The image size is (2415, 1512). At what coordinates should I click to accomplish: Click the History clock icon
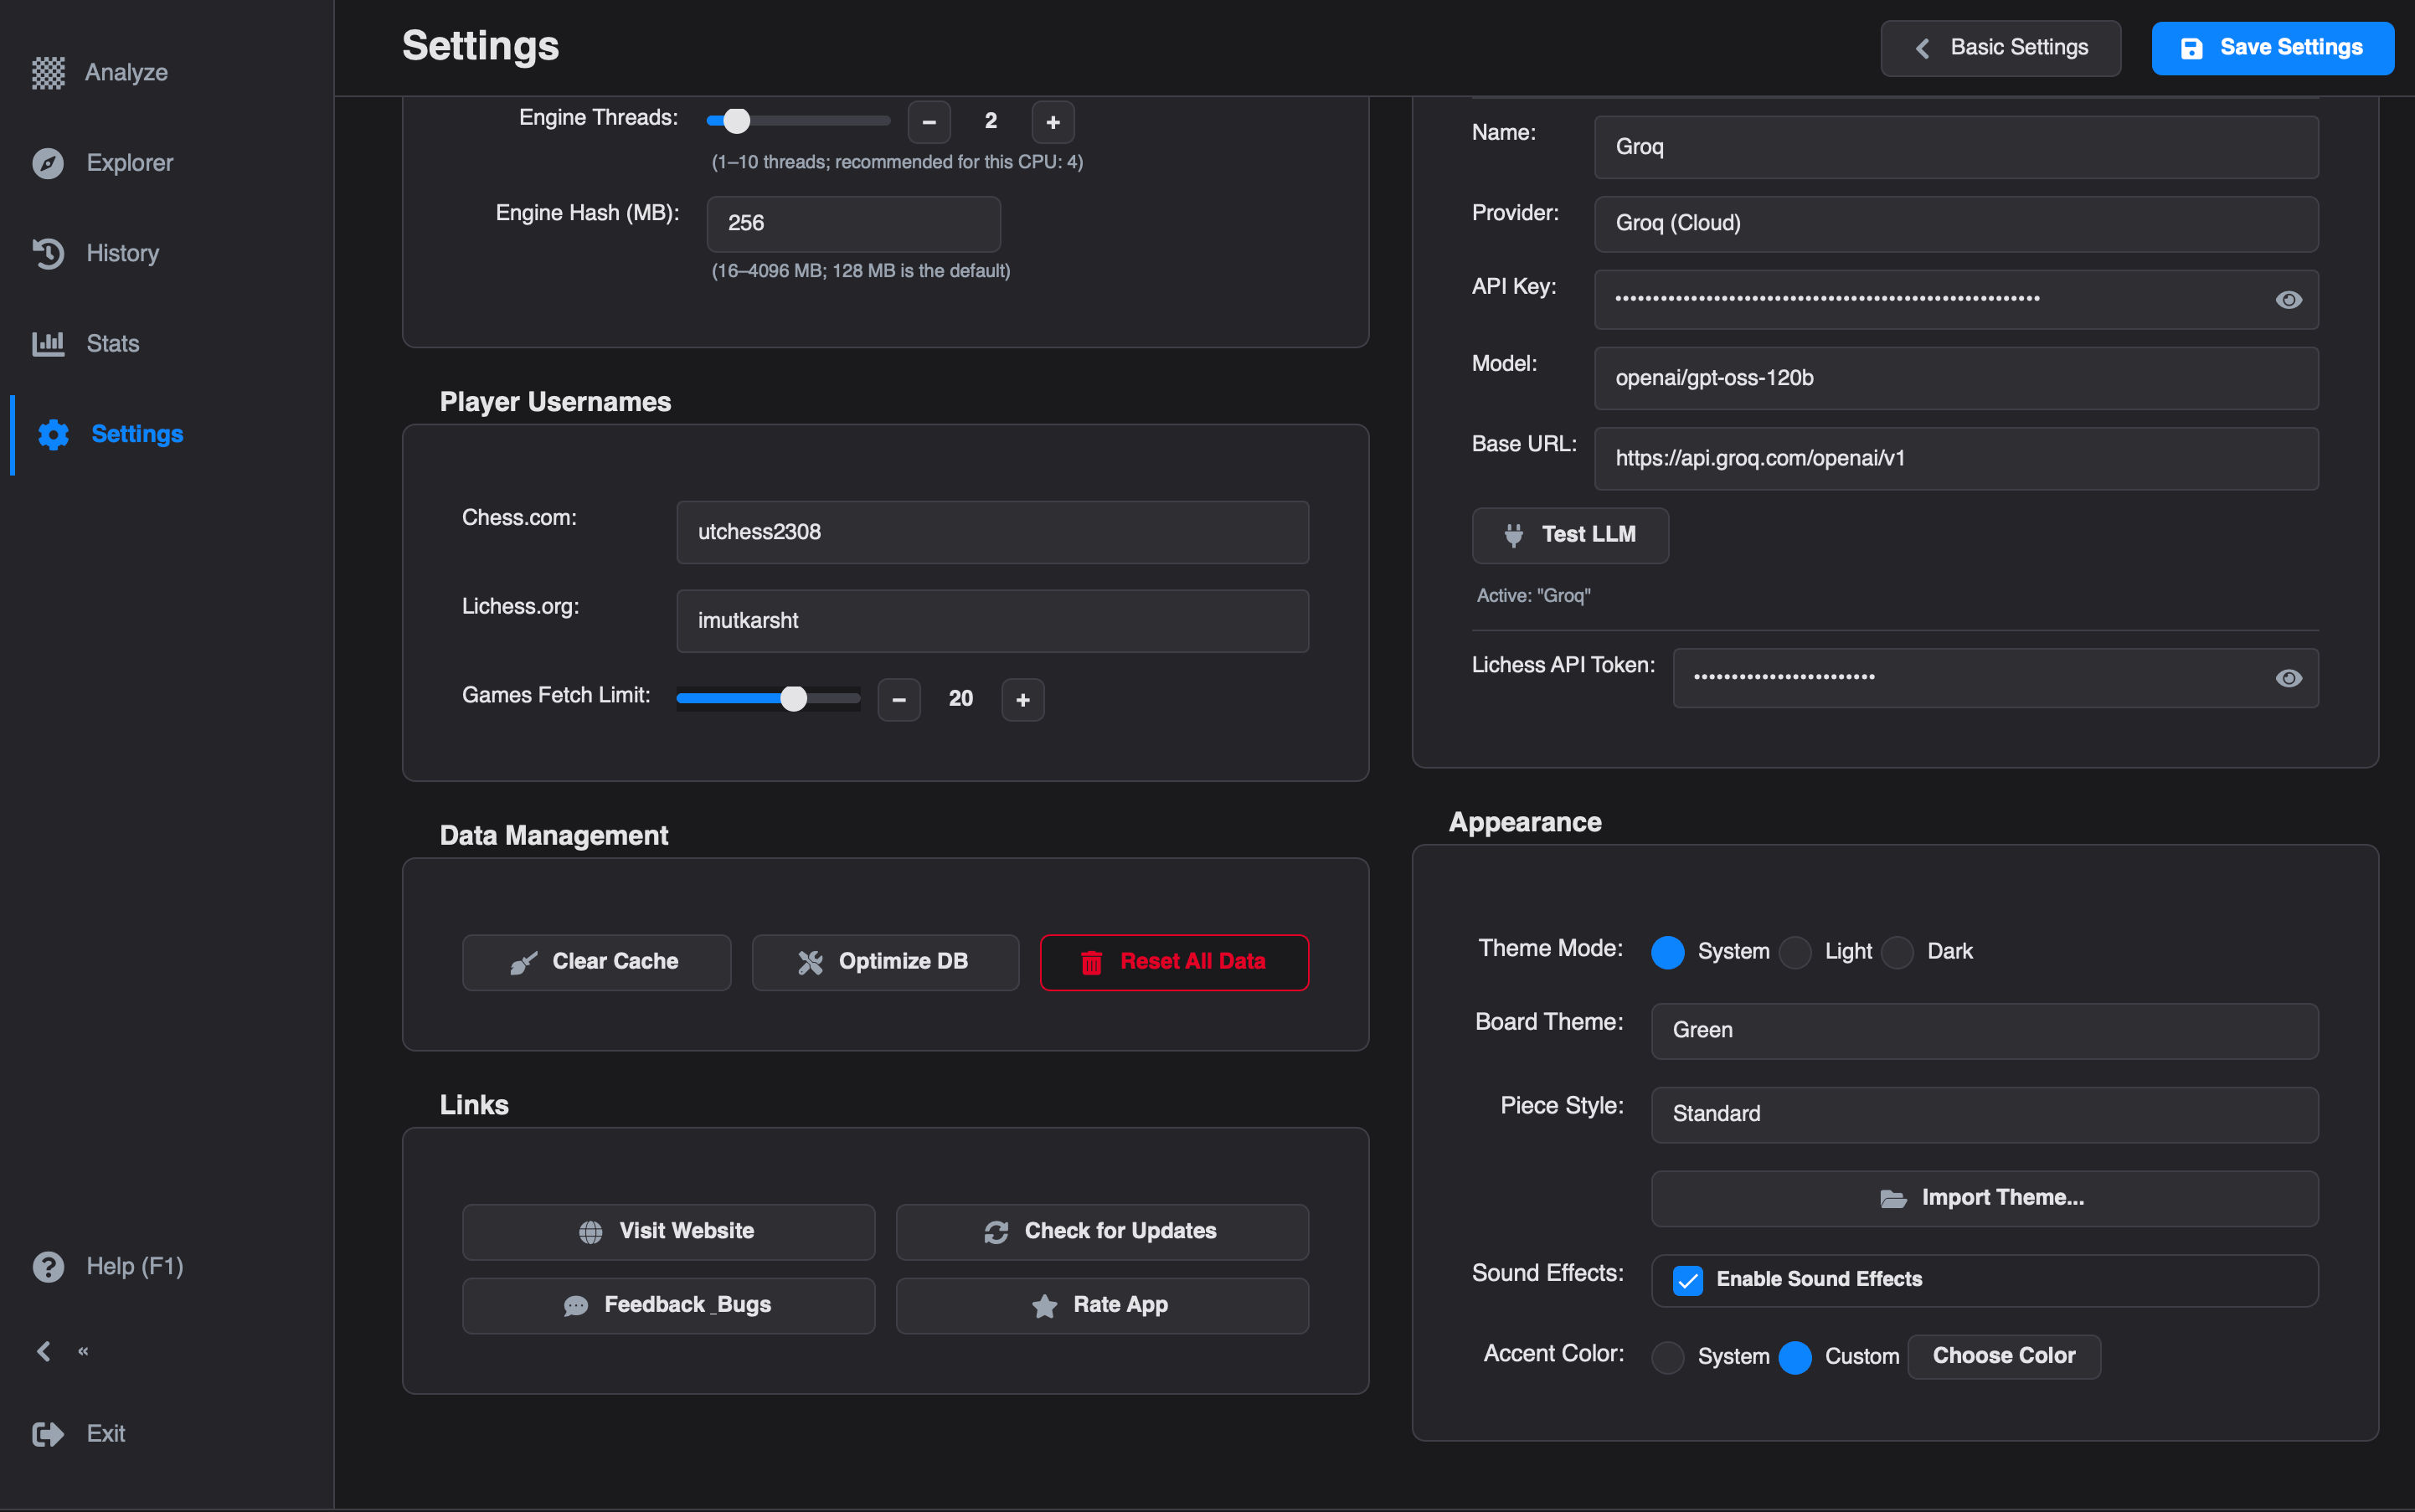pyautogui.click(x=48, y=253)
